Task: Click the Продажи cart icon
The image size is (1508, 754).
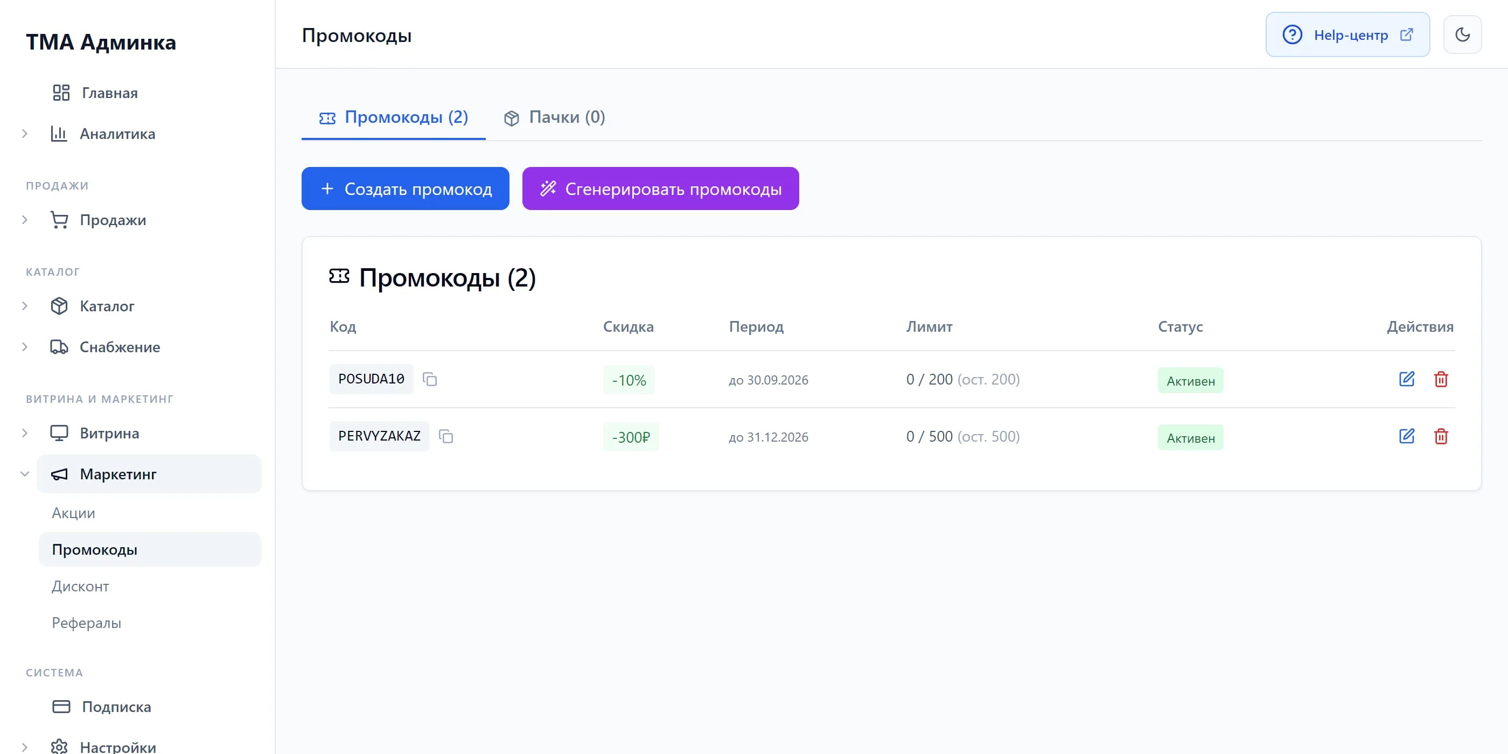Action: click(x=59, y=220)
